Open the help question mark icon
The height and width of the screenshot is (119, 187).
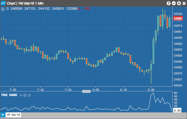(169, 3)
